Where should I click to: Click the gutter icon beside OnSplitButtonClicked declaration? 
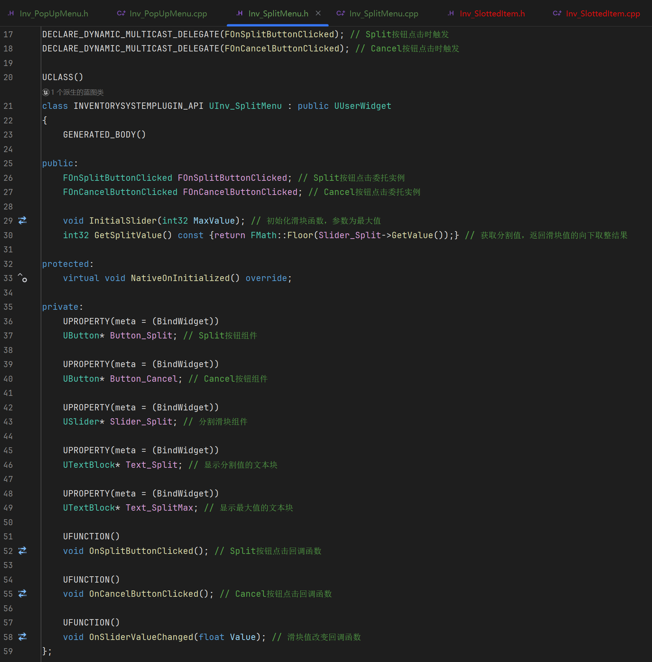click(22, 551)
